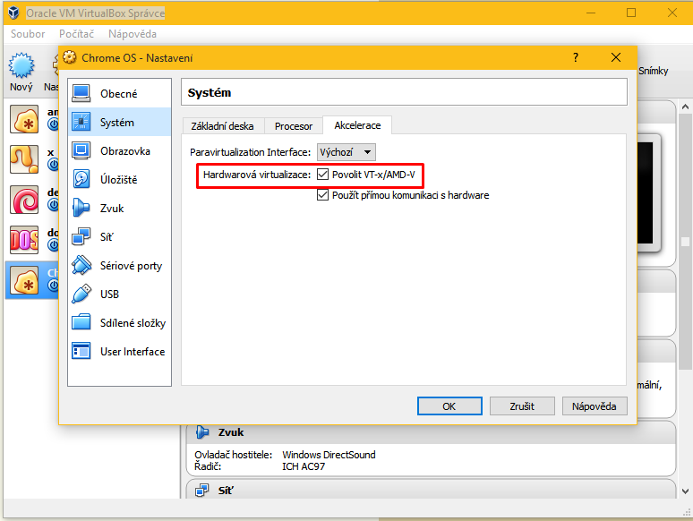Click the Nápověda button in dialog
Image resolution: width=693 pixels, height=521 pixels.
(x=595, y=406)
